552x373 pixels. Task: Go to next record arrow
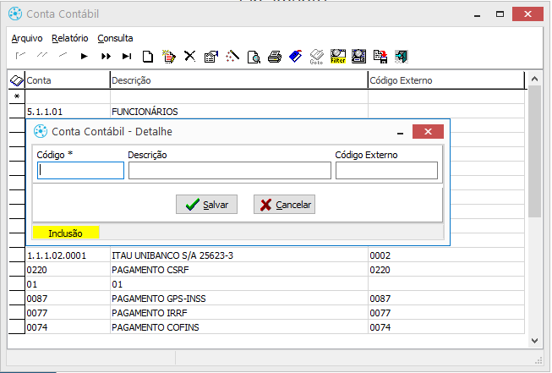click(x=85, y=57)
